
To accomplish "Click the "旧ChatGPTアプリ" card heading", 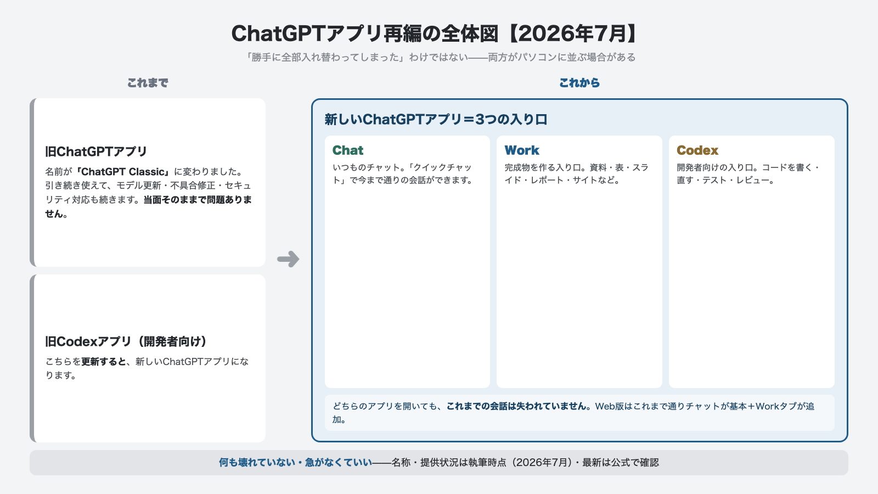I will point(96,151).
